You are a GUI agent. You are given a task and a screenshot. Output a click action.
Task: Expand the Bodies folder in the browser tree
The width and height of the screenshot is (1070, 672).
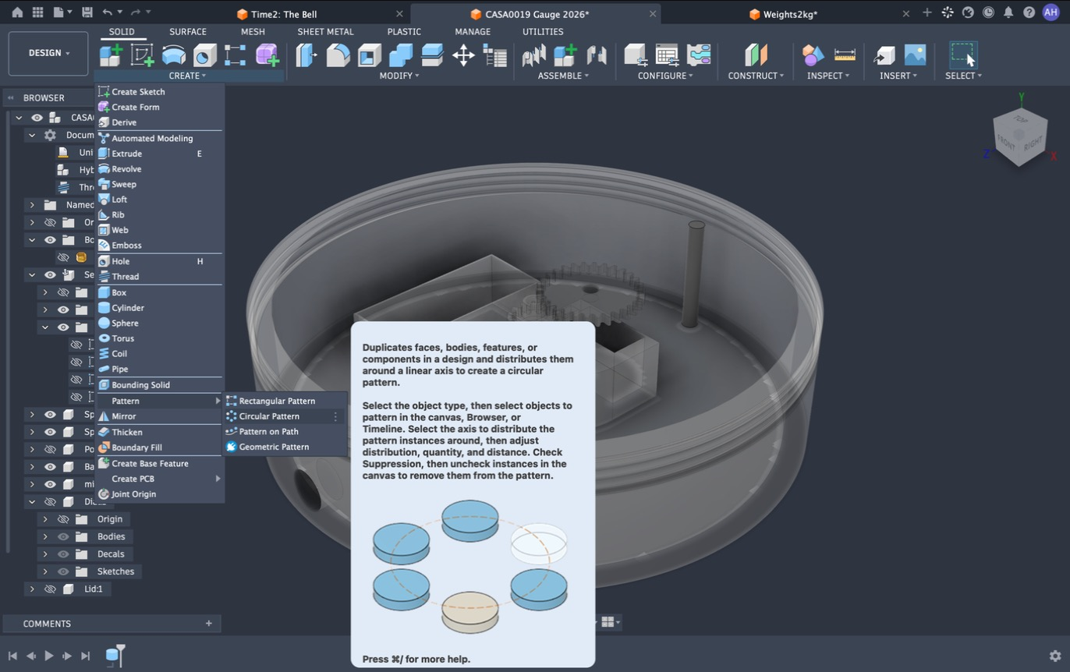44,536
